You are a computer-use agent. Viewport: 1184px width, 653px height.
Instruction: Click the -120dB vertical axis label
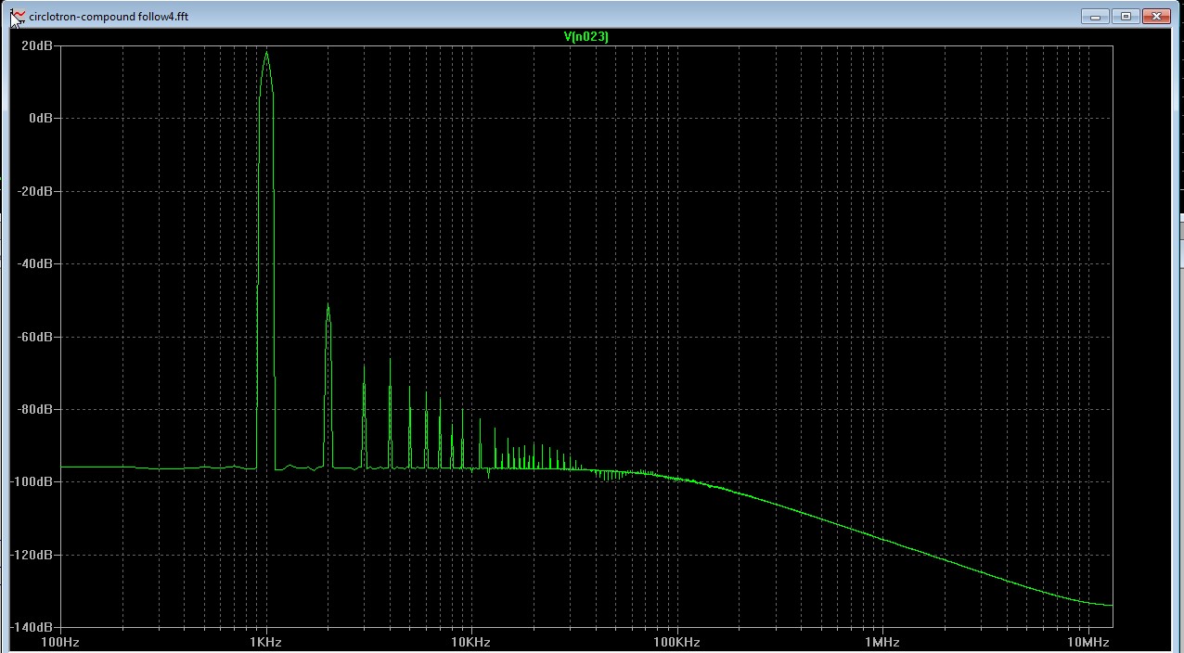point(32,555)
